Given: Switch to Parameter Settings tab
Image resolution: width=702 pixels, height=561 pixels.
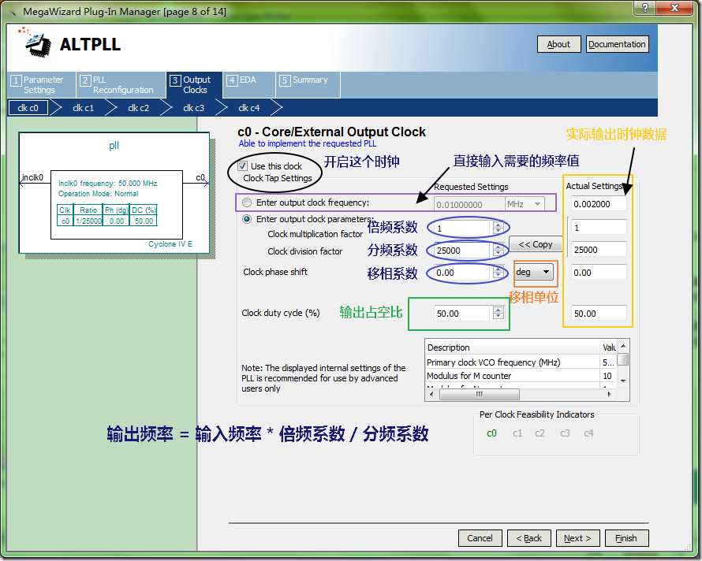Looking at the screenshot, I should click(x=41, y=84).
